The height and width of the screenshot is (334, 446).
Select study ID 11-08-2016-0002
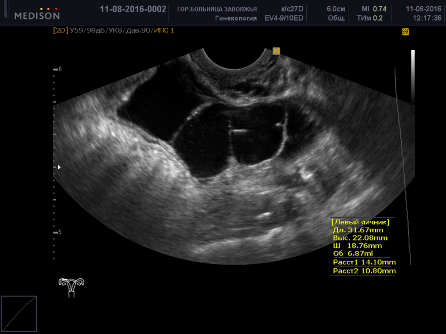133,9
